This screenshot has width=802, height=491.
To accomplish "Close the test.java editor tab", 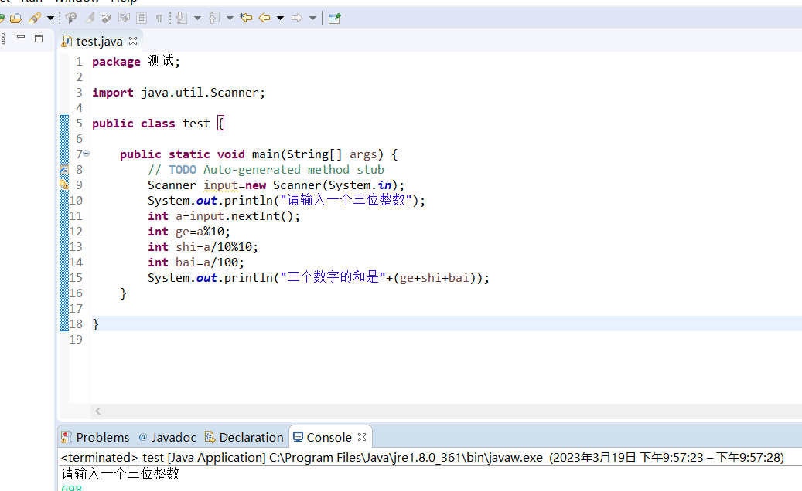I will (x=133, y=41).
